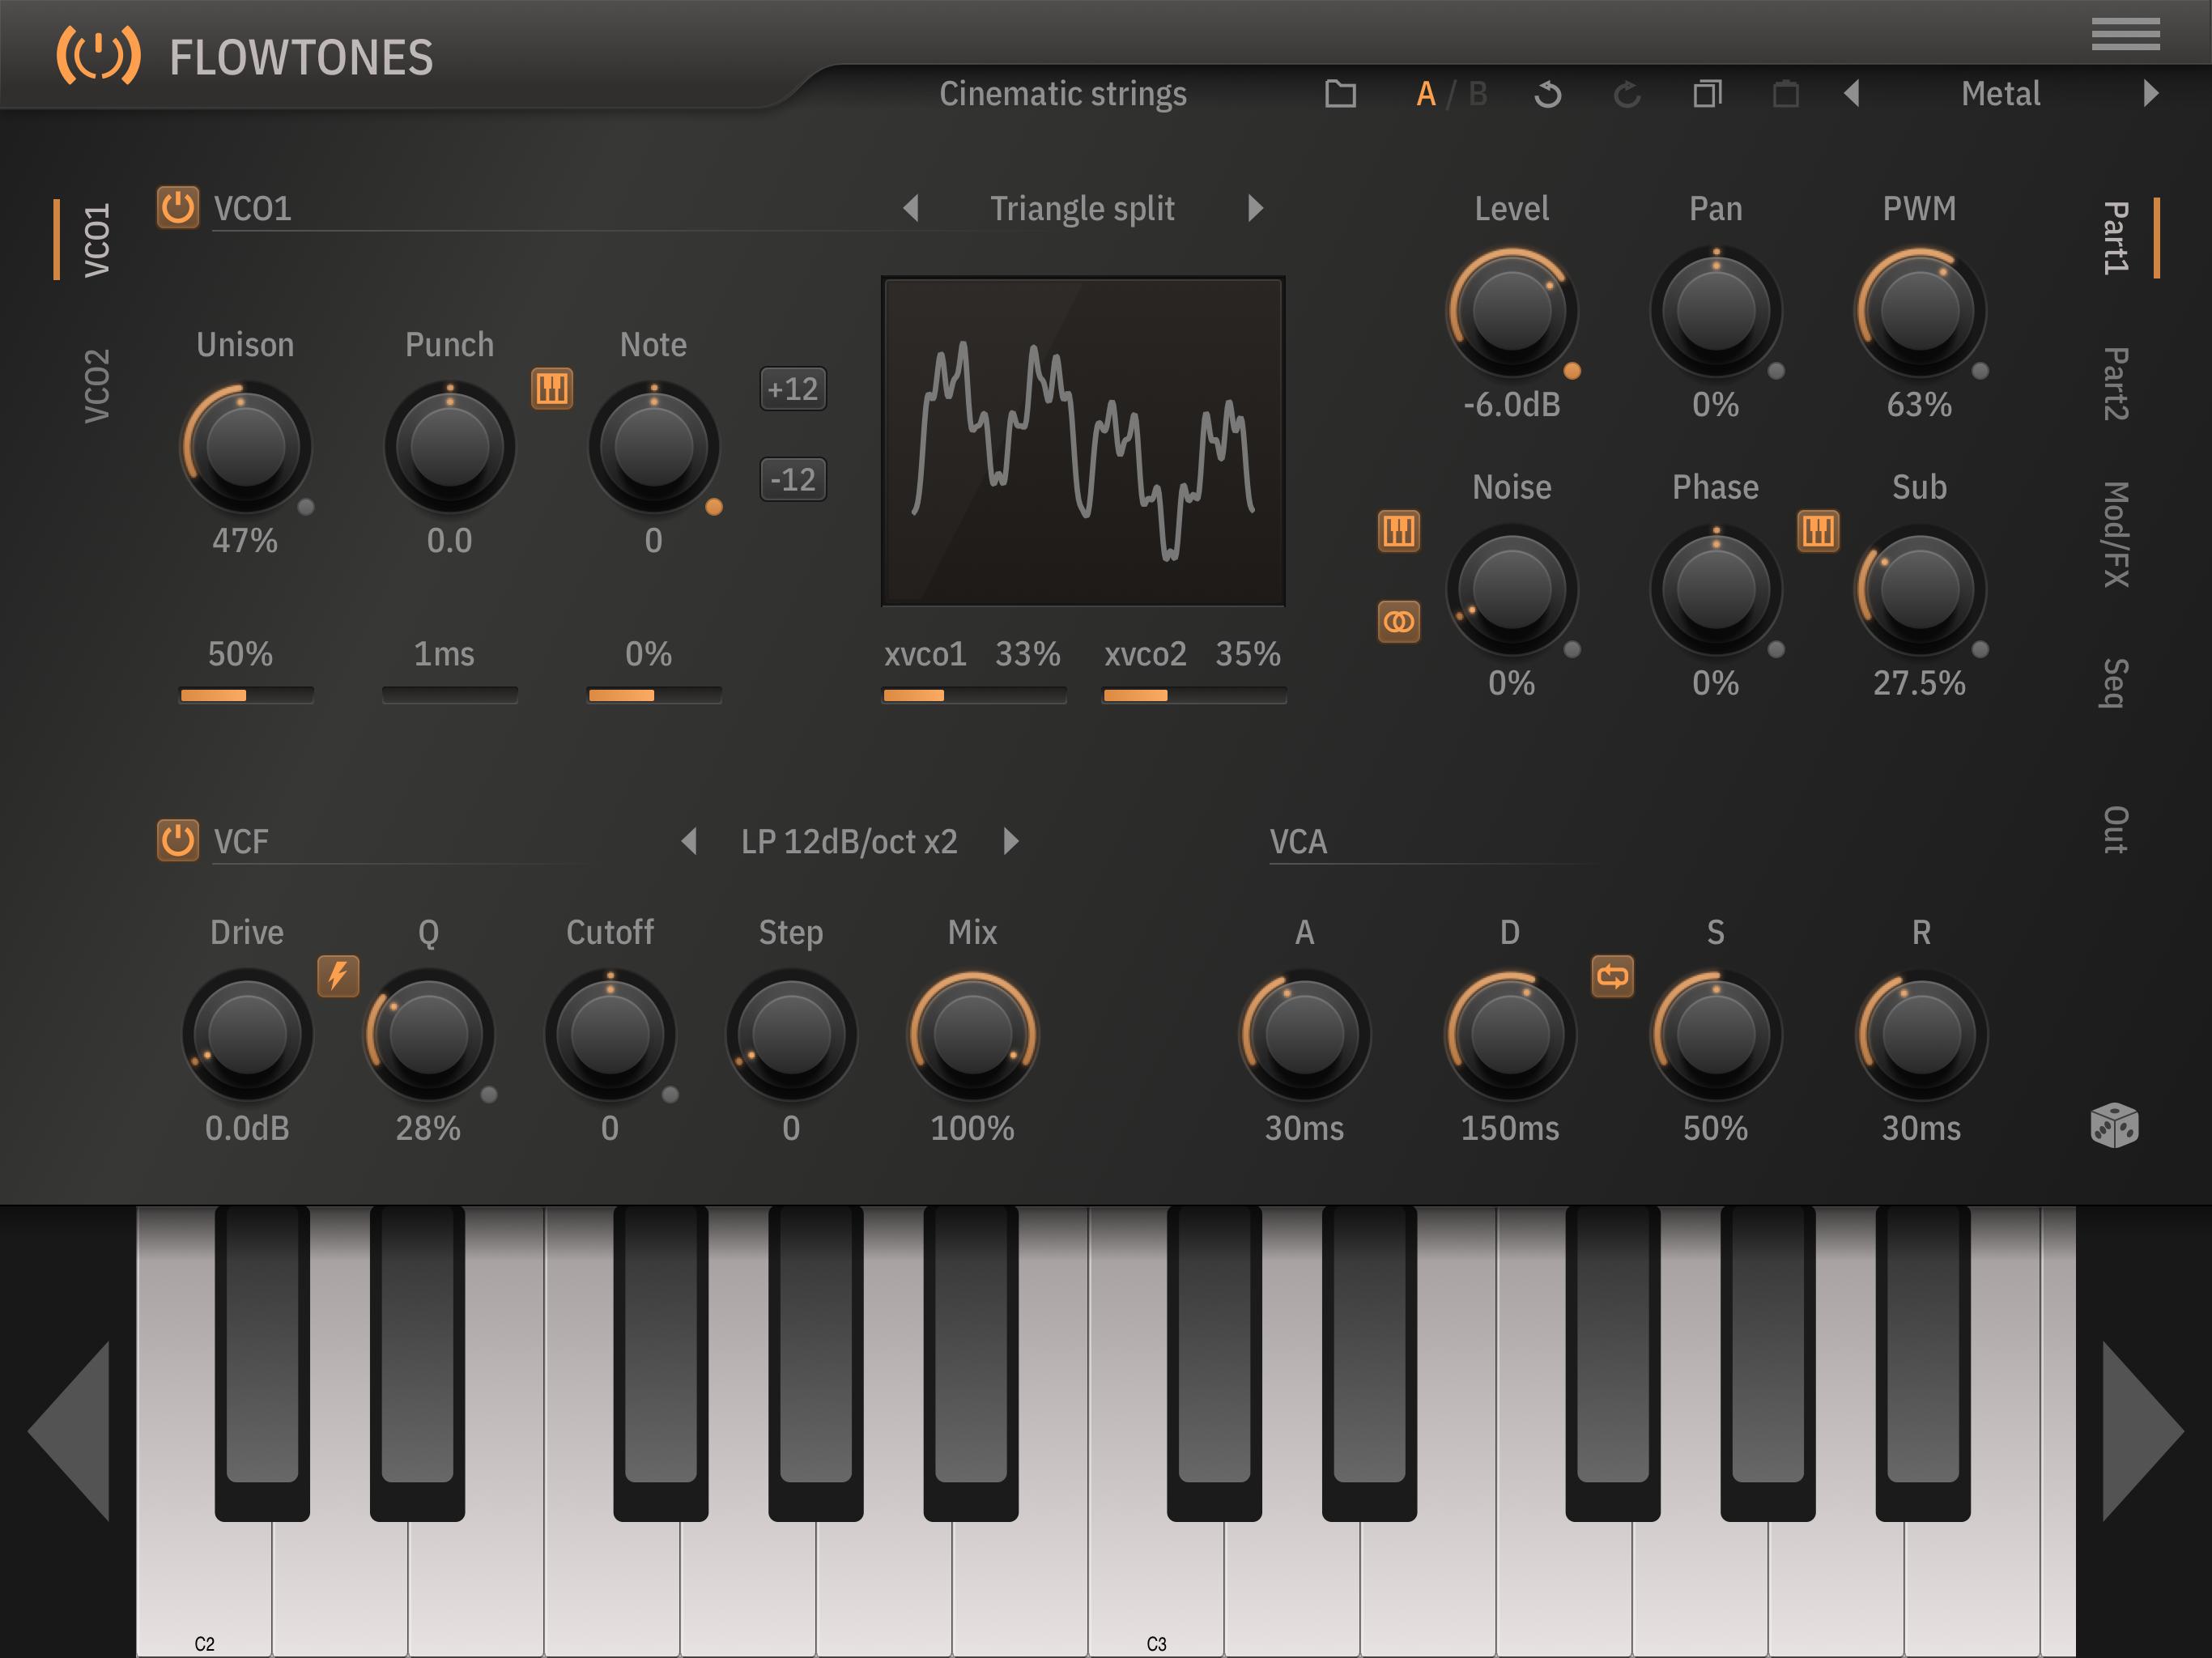Click the 47% Unison value

tap(245, 540)
